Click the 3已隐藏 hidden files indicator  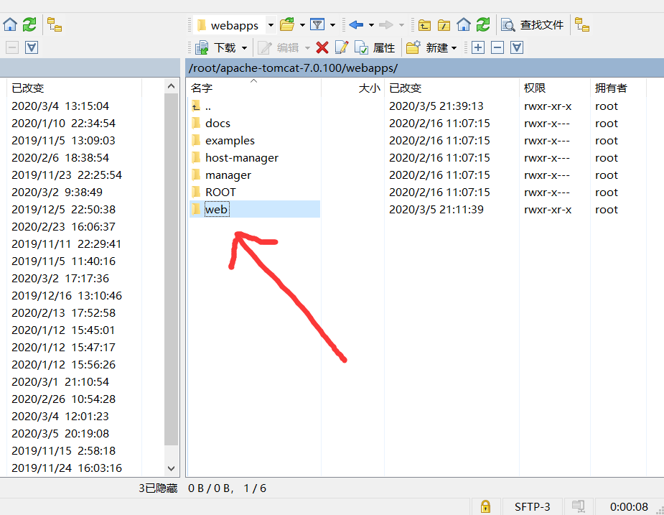(158, 488)
